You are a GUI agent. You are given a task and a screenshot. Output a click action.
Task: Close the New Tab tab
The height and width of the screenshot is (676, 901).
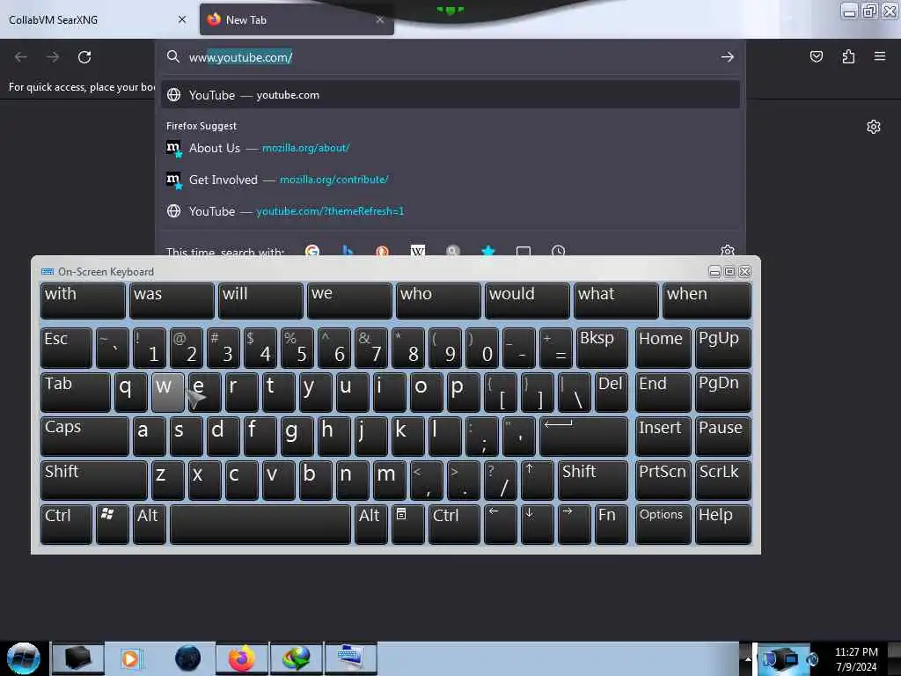(380, 19)
